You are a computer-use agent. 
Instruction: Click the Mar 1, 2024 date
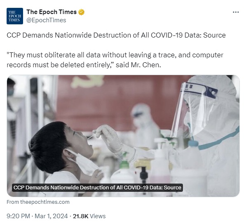point(51,216)
